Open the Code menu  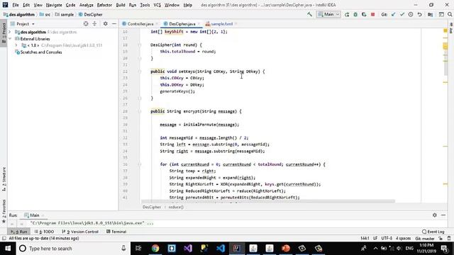[70, 5]
